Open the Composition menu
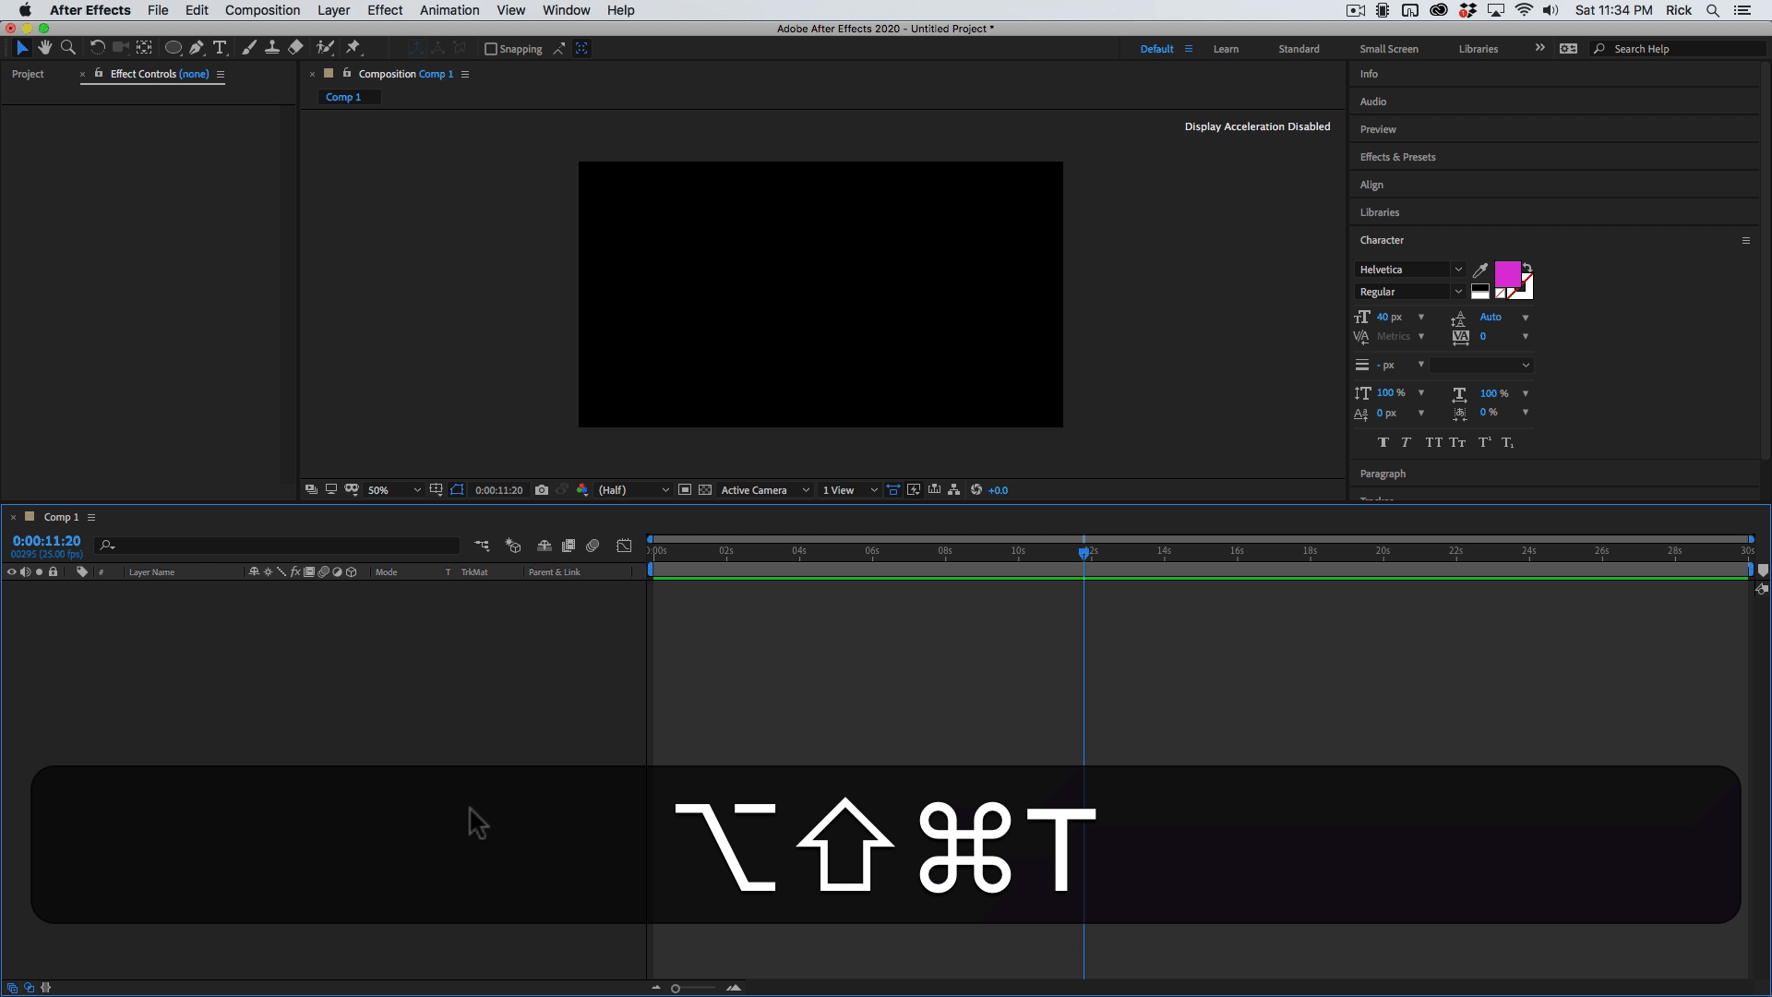Image resolution: width=1772 pixels, height=997 pixels. pyautogui.click(x=262, y=10)
